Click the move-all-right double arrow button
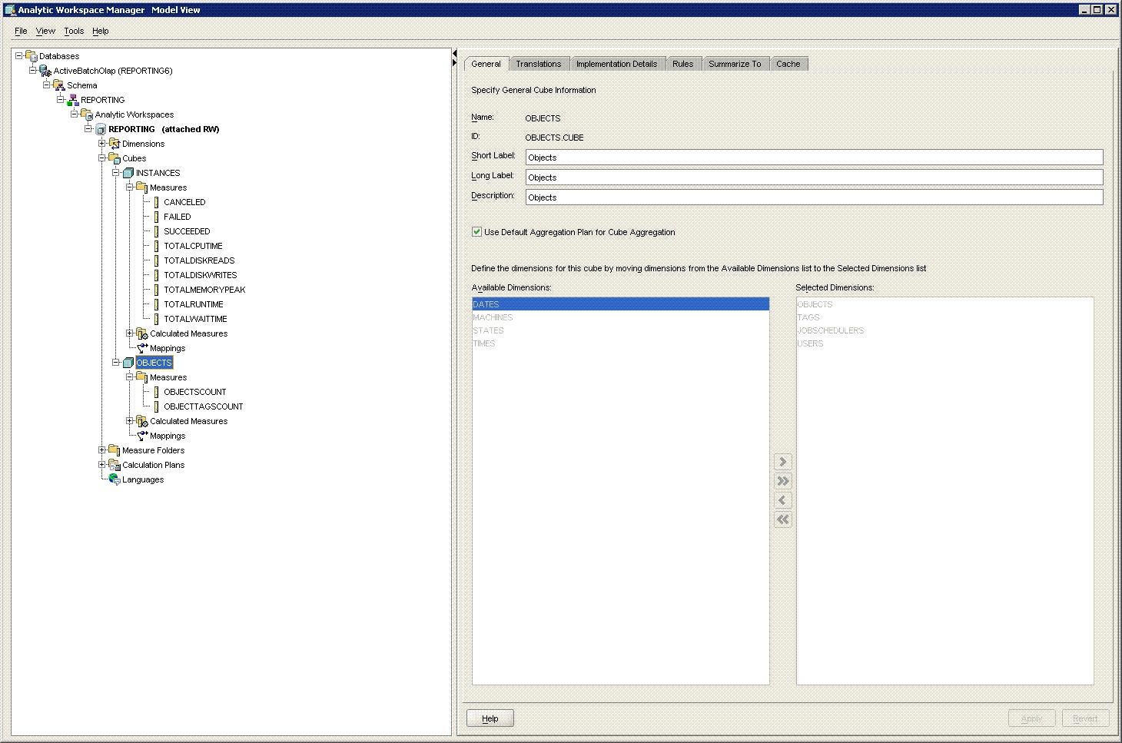The height and width of the screenshot is (743, 1122). (783, 481)
